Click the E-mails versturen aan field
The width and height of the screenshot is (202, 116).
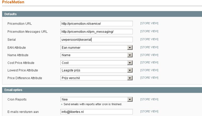pyautogui.click(x=97, y=112)
